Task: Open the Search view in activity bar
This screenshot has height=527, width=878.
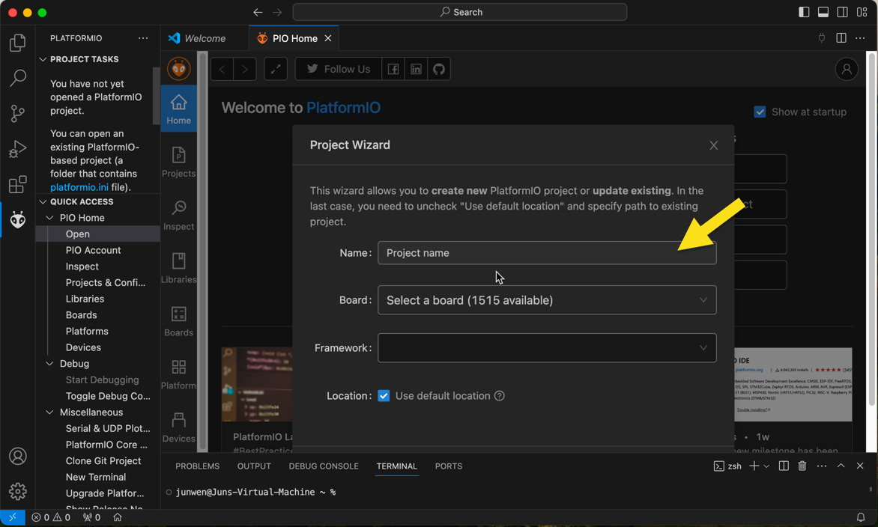Action: coord(17,78)
